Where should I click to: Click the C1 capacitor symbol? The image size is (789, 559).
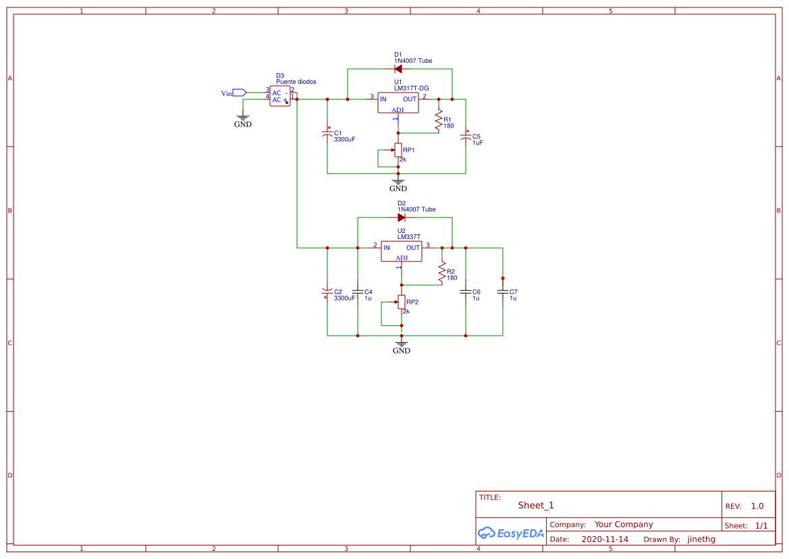click(327, 133)
